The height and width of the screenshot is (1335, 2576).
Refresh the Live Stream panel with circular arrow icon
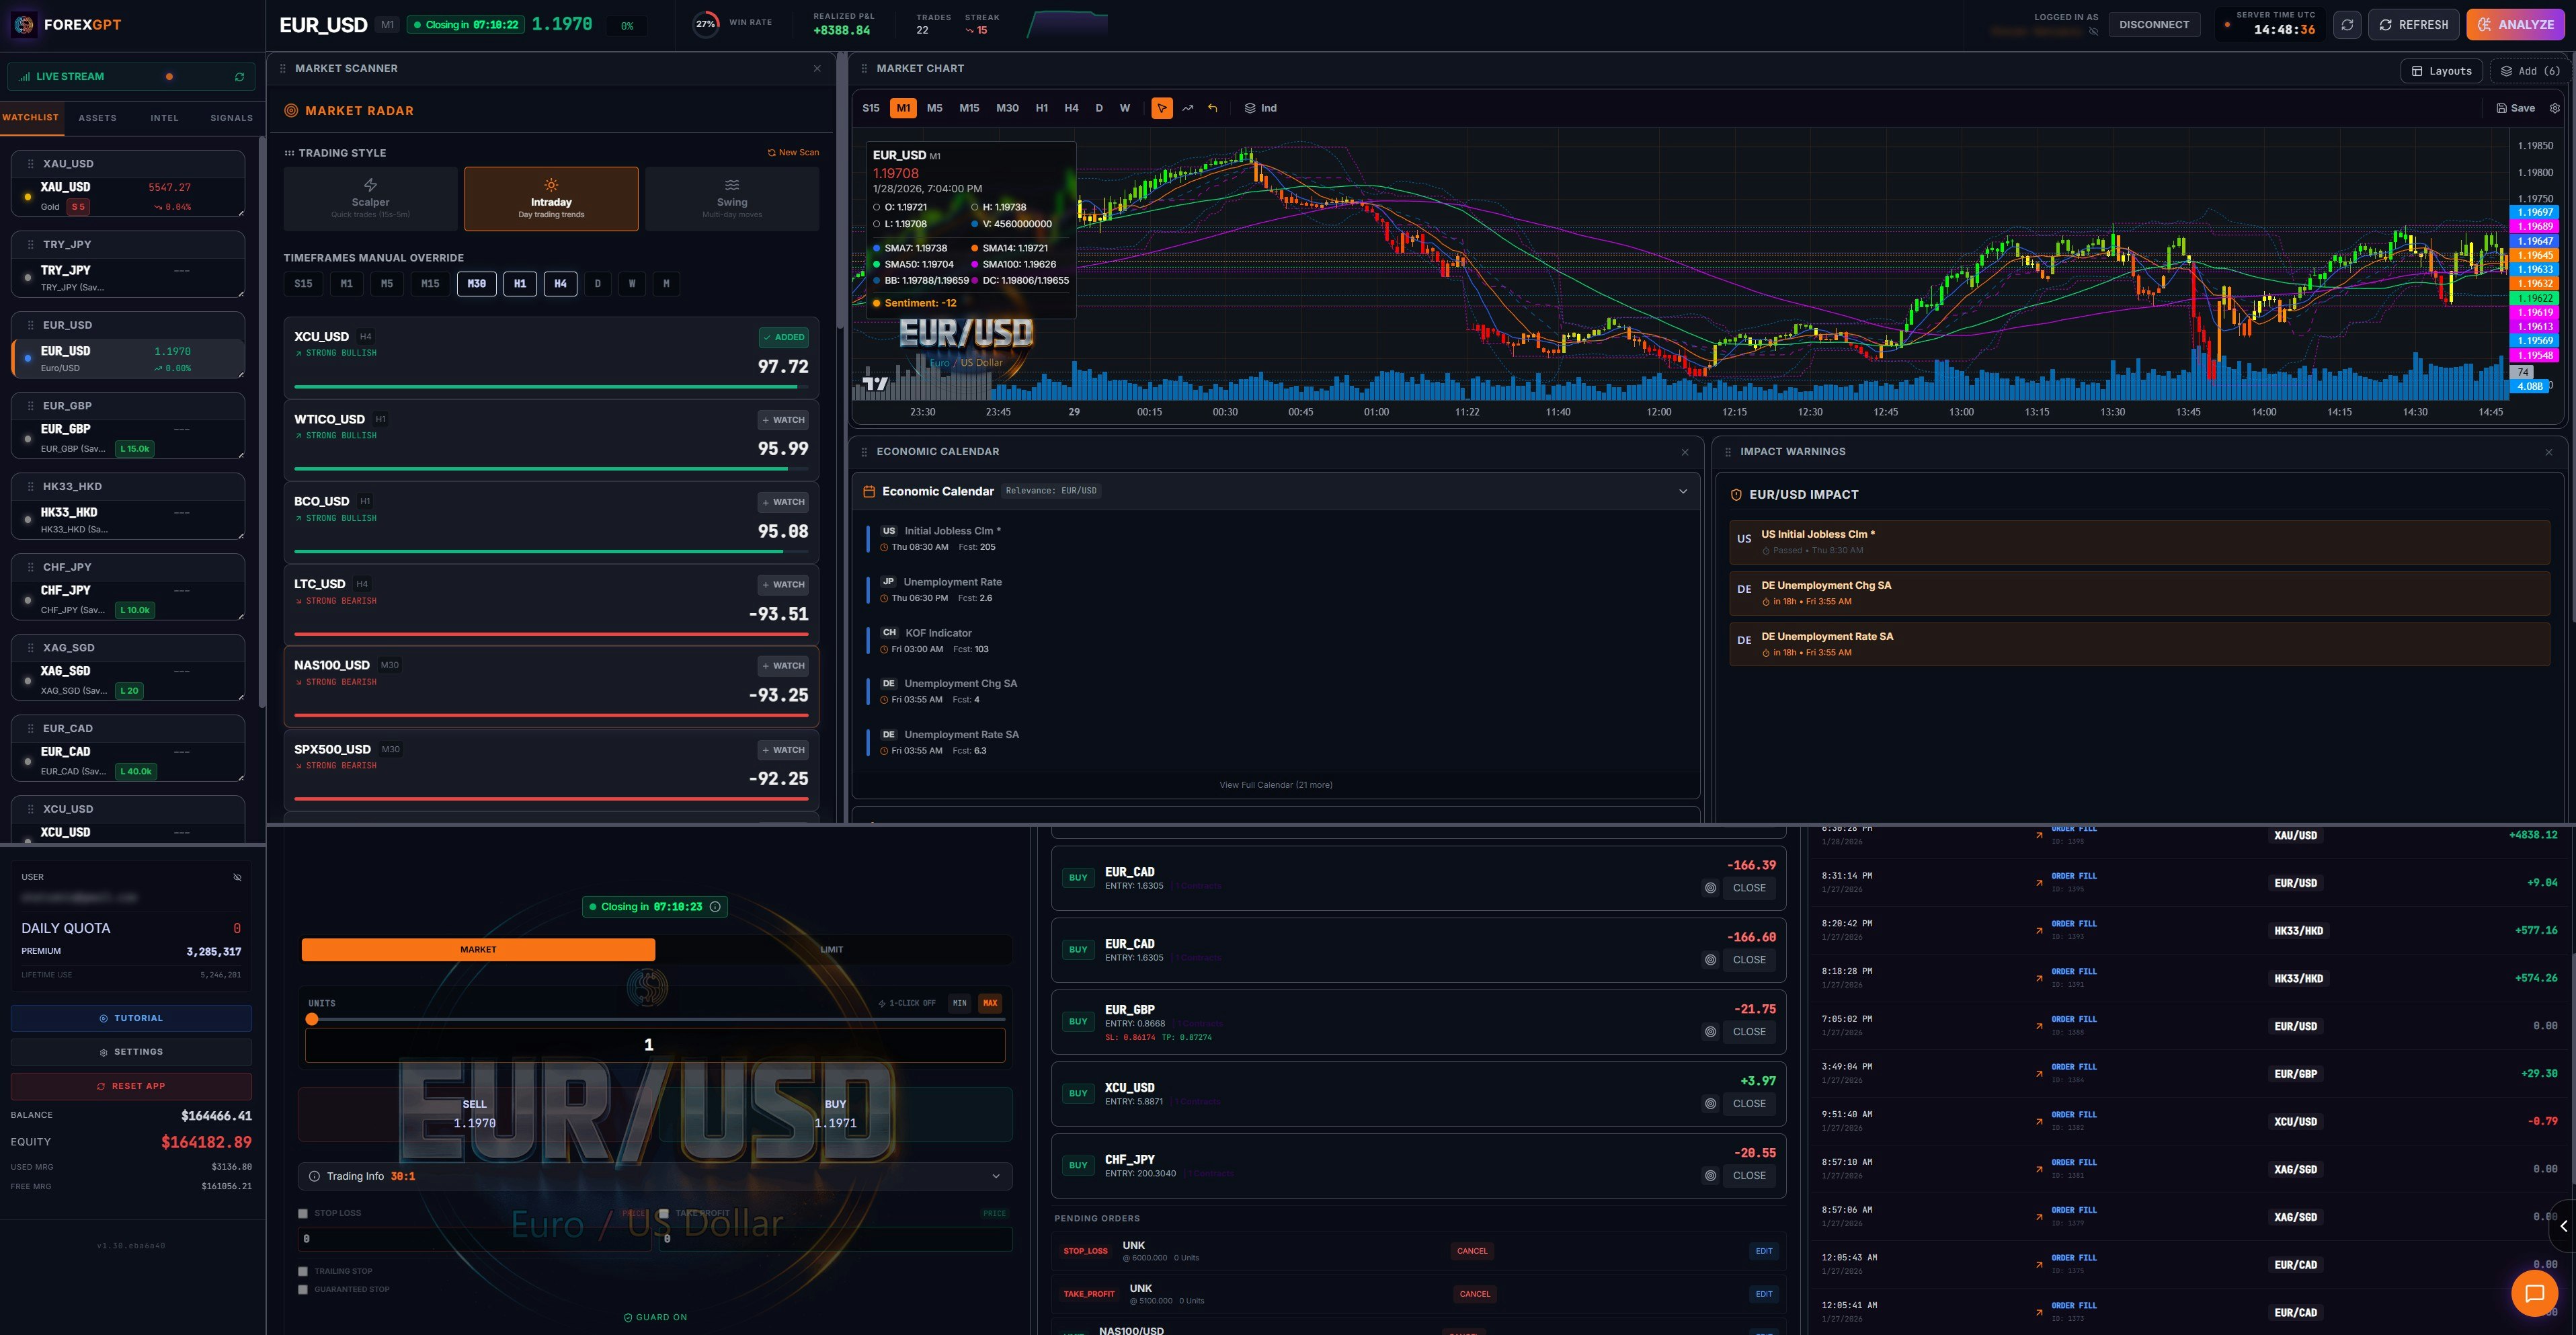coord(239,76)
